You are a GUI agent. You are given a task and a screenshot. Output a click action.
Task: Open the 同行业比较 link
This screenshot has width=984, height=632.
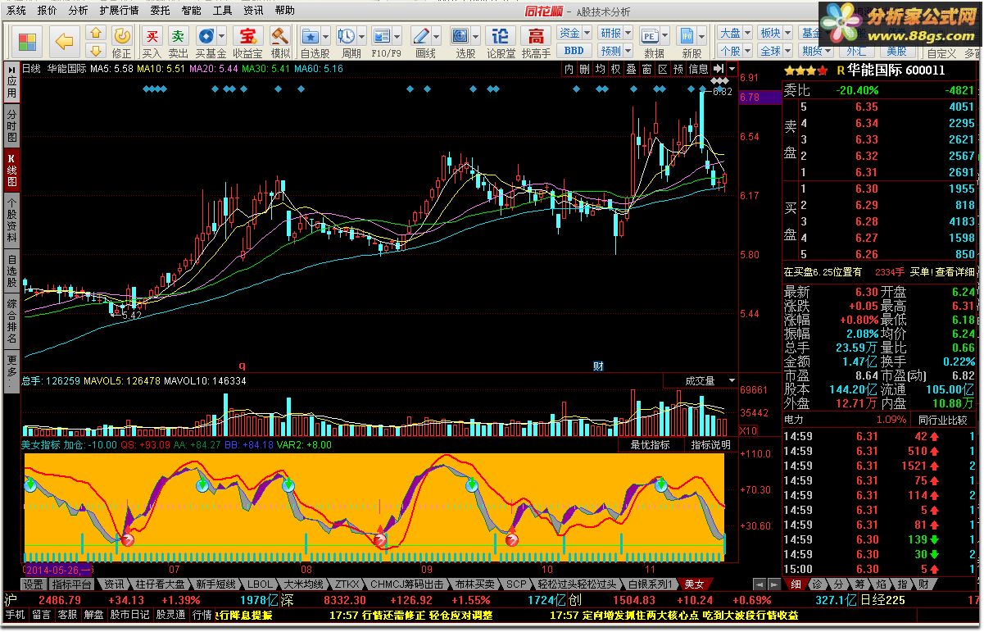(941, 420)
